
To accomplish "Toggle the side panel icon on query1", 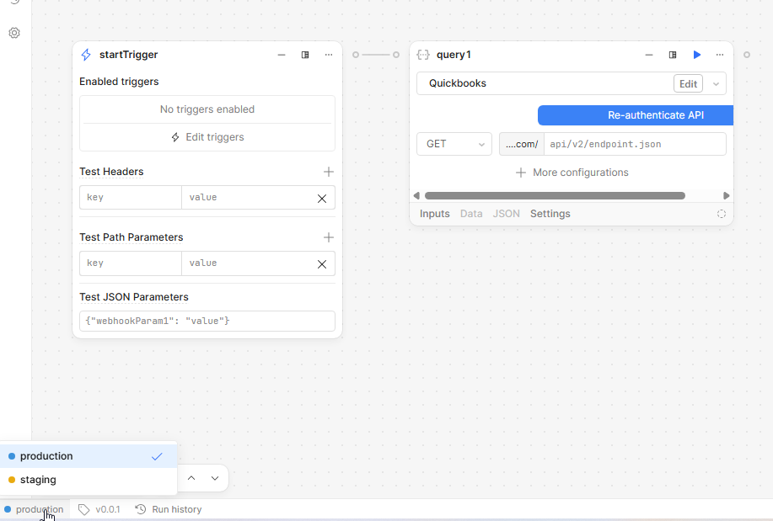I will (x=673, y=55).
